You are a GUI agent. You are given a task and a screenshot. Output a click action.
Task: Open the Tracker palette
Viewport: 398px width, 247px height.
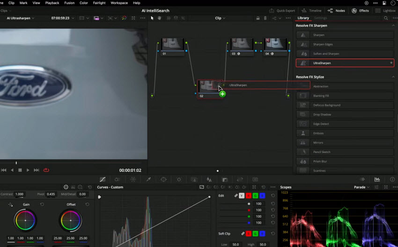179,179
